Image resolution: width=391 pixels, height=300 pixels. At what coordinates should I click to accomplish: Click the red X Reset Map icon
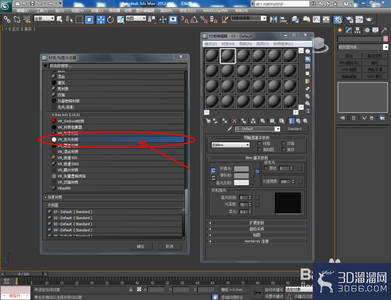(234, 121)
